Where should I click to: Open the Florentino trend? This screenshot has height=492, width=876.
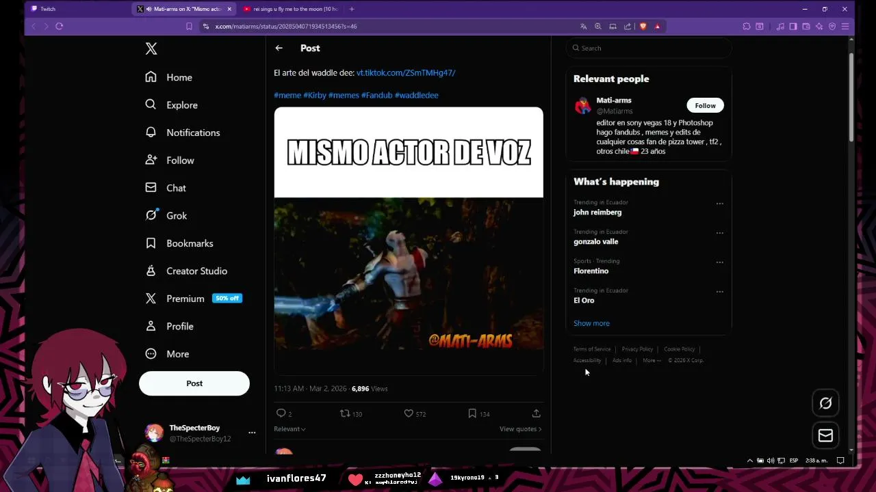pos(591,271)
